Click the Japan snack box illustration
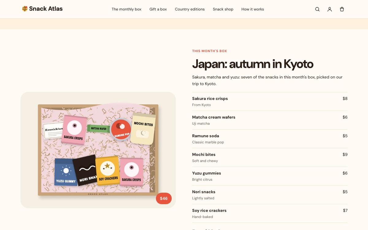The height and width of the screenshot is (230, 368). click(x=98, y=150)
